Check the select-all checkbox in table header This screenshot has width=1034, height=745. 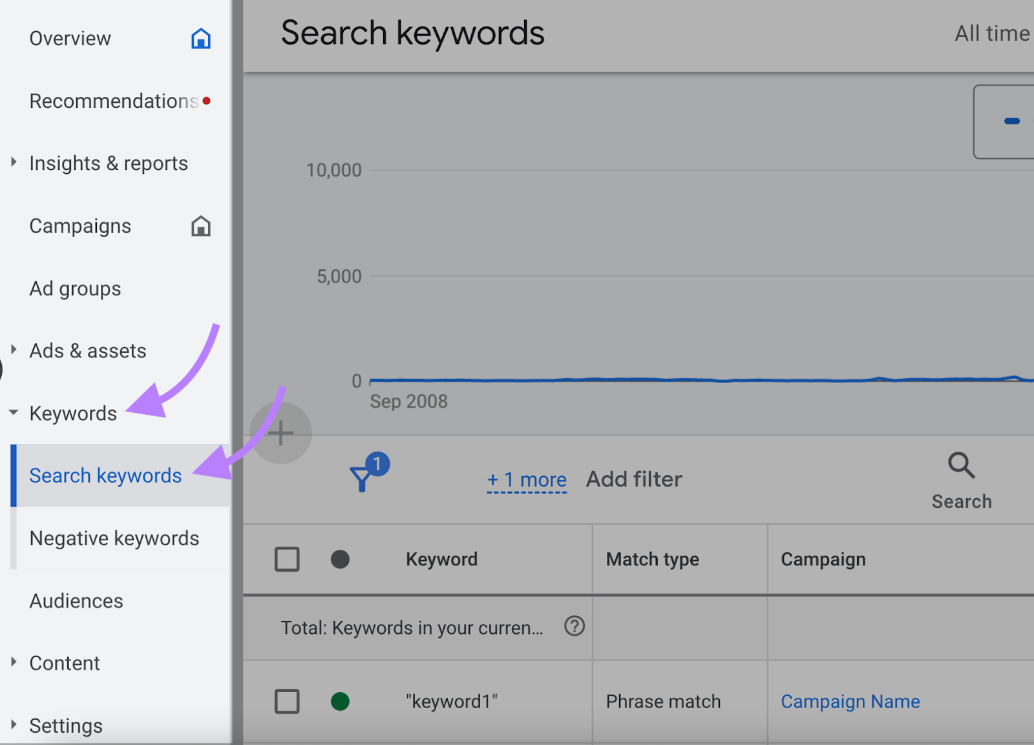(287, 559)
